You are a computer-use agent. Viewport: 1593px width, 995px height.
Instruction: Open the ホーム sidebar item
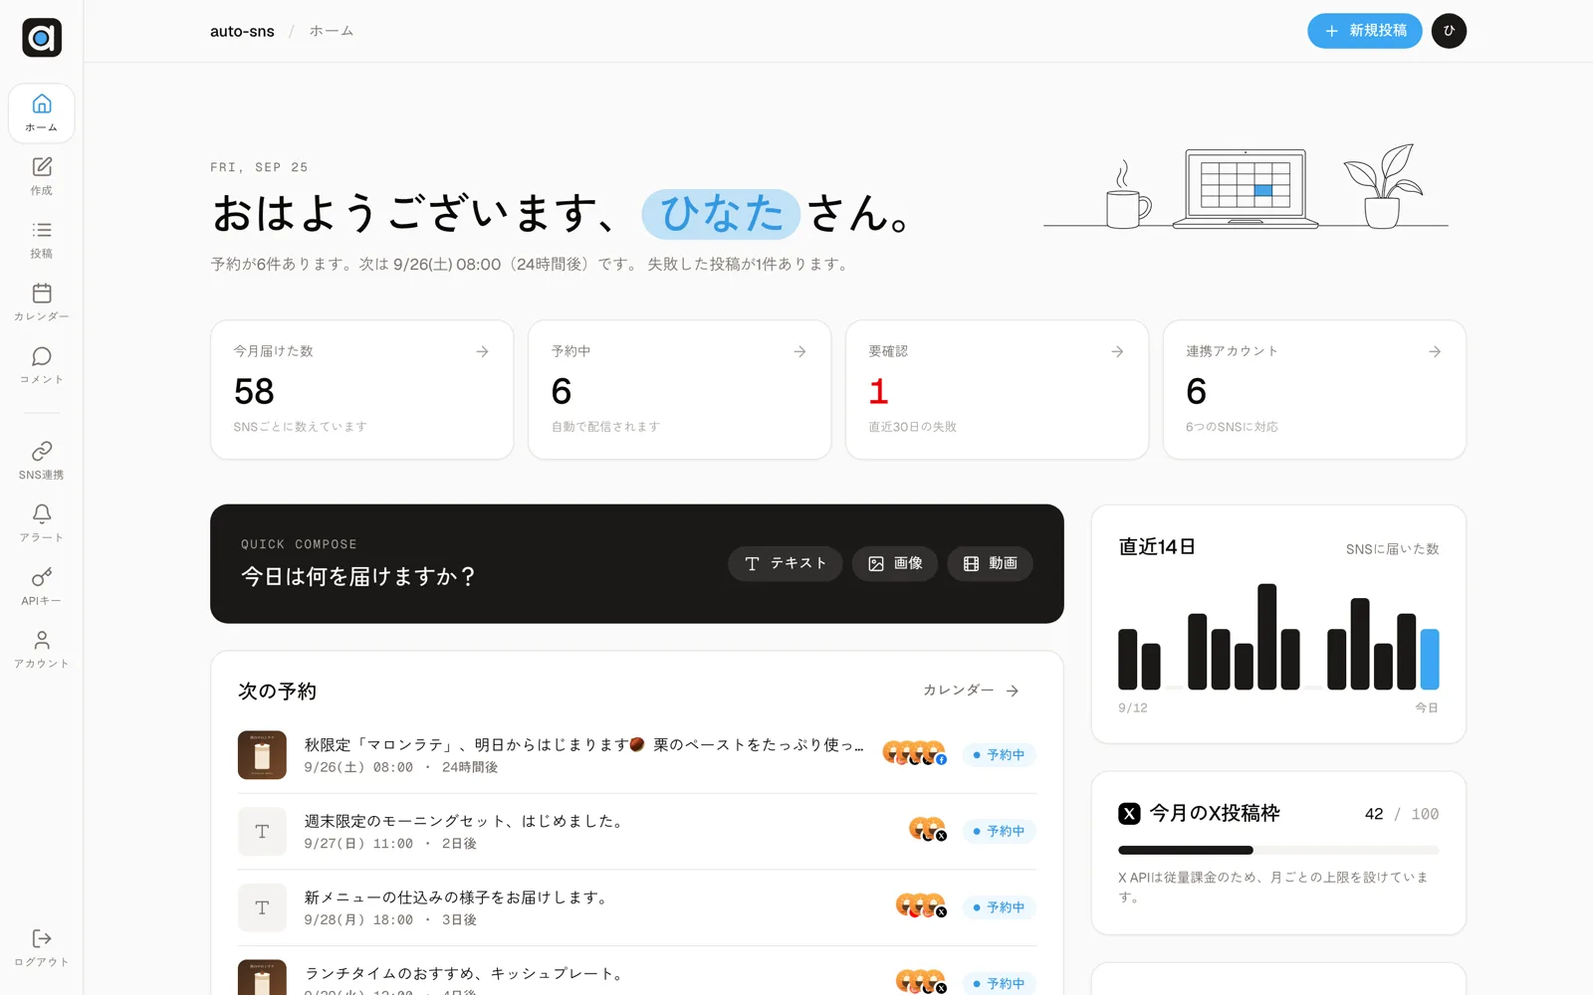click(42, 112)
